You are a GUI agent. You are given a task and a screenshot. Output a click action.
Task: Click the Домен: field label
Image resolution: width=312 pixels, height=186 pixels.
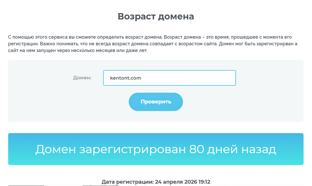click(x=82, y=78)
